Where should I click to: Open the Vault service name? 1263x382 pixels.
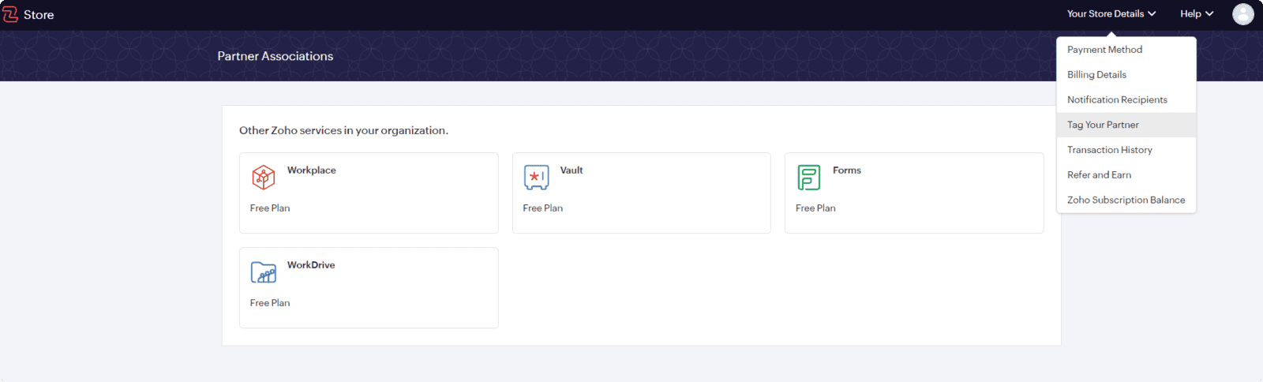[572, 170]
